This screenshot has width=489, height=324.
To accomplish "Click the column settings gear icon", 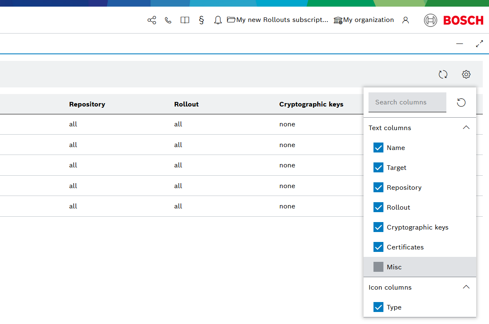I will (x=466, y=75).
